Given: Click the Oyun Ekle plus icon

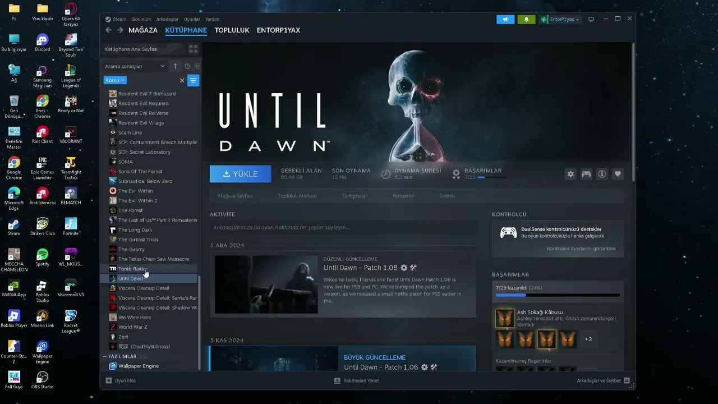Looking at the screenshot, I should 109,380.
